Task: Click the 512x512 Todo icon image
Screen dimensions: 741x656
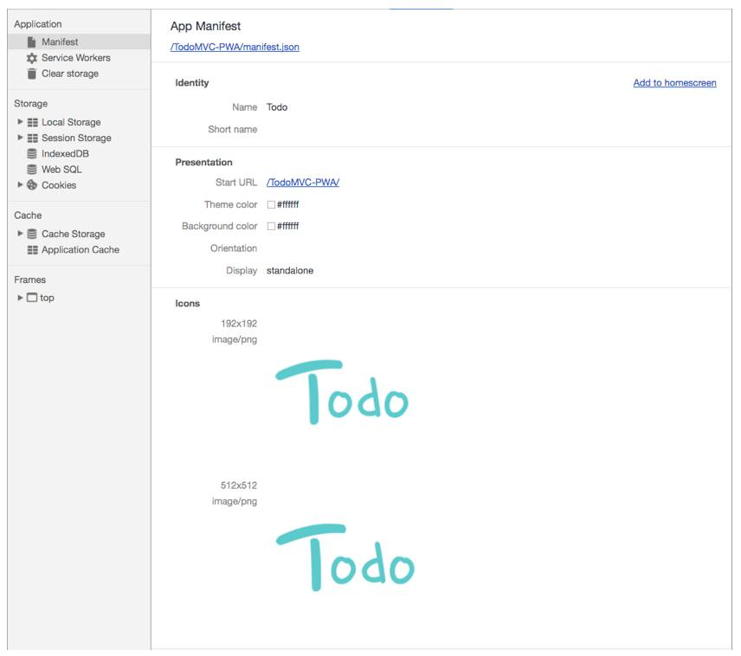Action: (x=345, y=557)
